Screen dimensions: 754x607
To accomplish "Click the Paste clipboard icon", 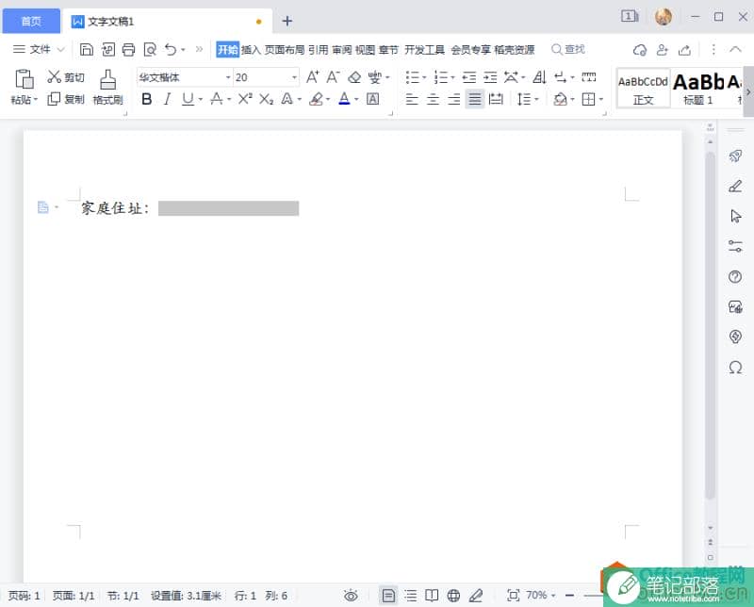I will pyautogui.click(x=25, y=79).
